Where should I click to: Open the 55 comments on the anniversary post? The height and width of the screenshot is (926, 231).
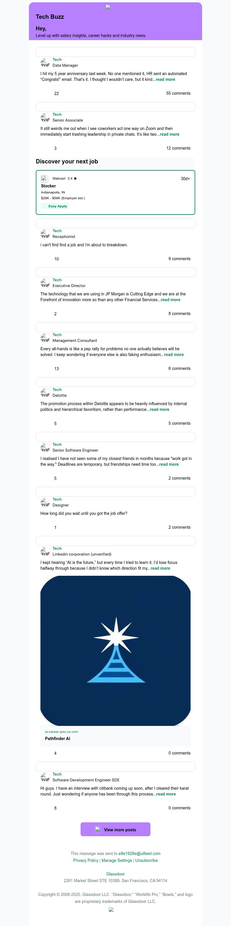tap(178, 94)
